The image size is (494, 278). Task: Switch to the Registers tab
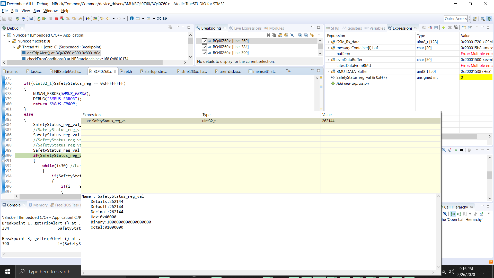(351, 28)
